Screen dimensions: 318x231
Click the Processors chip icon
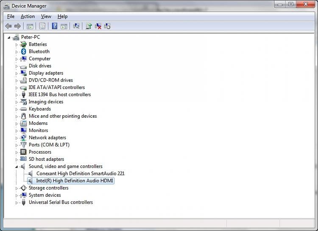coord(23,152)
